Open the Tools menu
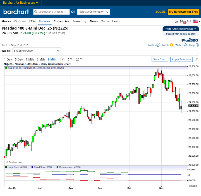 tap(105, 21)
